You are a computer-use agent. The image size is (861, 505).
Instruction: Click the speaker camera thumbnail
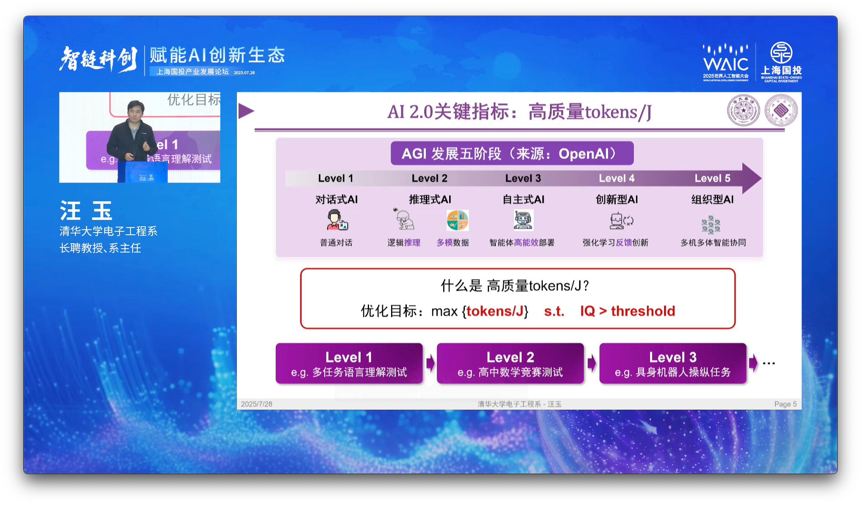click(140, 137)
